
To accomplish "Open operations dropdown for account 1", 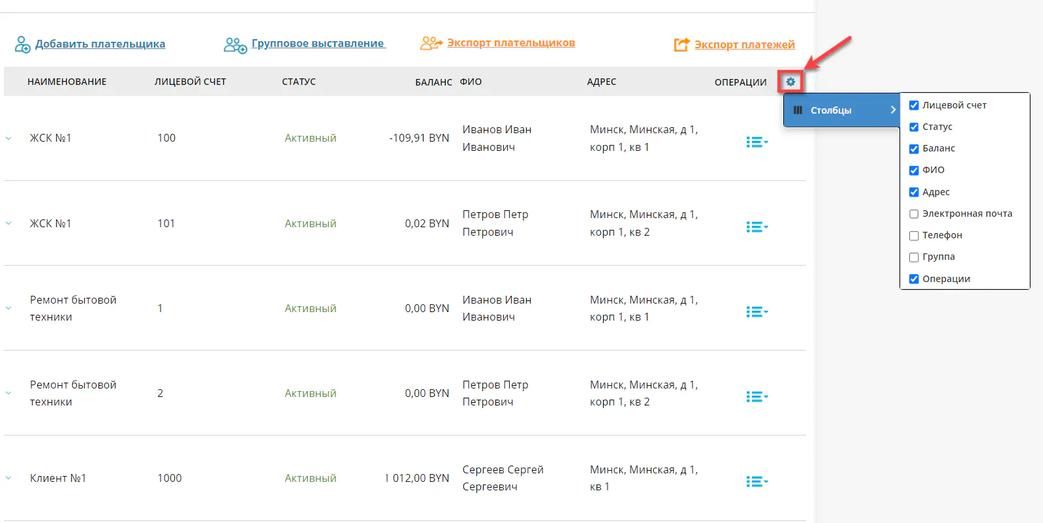I will tap(756, 312).
